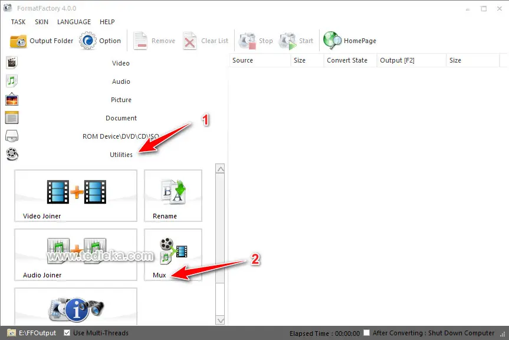Select the ROM Device disc drive icon

(12, 136)
